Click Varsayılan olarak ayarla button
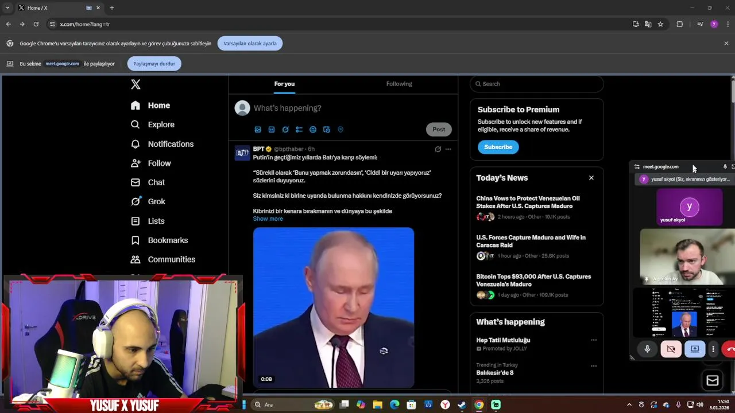Image resolution: width=735 pixels, height=413 pixels. click(250, 44)
